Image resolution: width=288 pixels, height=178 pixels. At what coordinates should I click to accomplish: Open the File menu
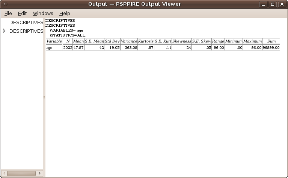click(8, 14)
